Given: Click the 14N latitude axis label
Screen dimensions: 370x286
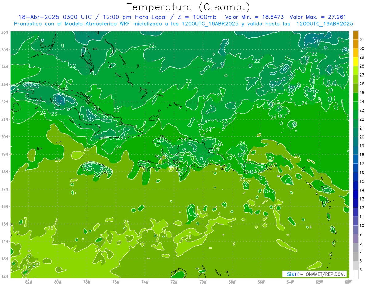Looking at the screenshot, I should click(5, 241).
